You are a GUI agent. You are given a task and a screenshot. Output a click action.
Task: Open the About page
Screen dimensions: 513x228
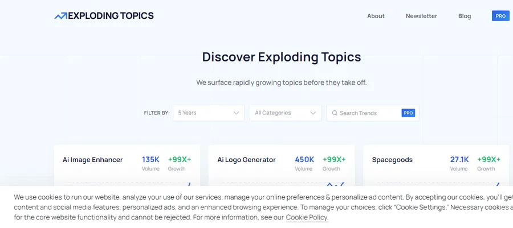376,16
